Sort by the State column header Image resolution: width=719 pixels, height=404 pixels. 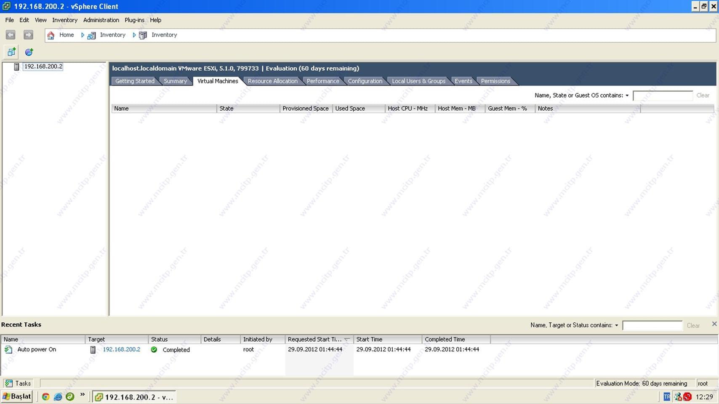click(x=248, y=109)
